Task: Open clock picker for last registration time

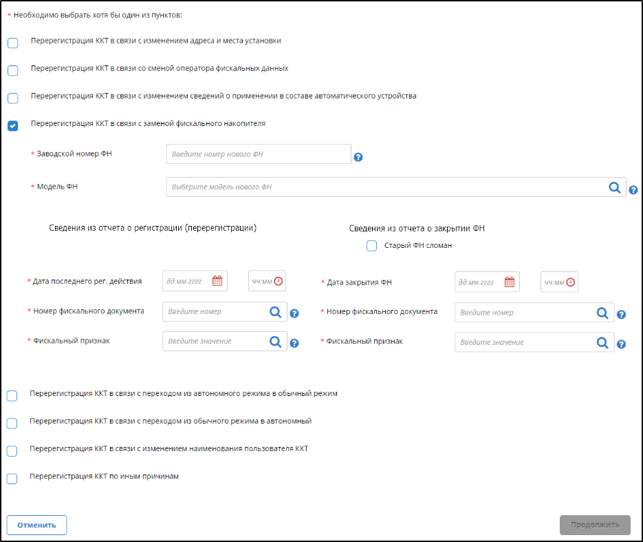Action: coord(278,281)
